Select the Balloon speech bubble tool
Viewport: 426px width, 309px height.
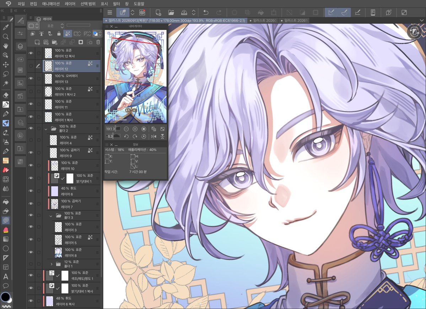pos(5,286)
